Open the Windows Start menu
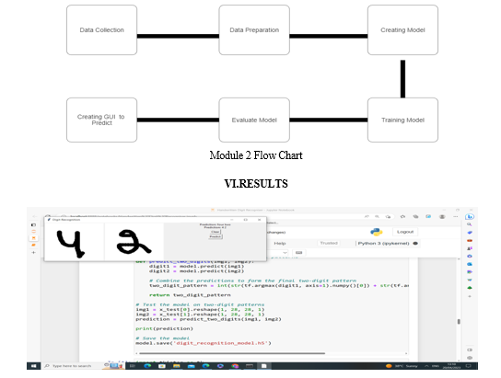The width and height of the screenshot is (501, 378). [x=34, y=366]
